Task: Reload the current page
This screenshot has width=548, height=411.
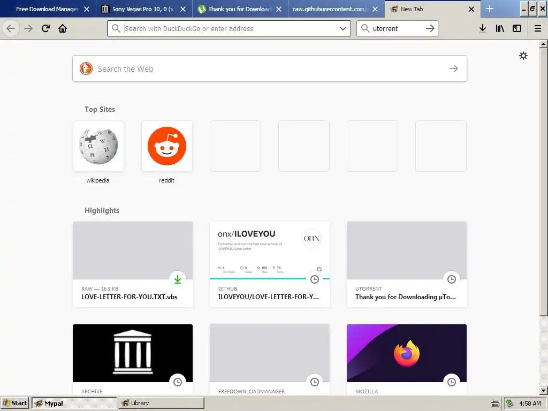Action: tap(45, 28)
